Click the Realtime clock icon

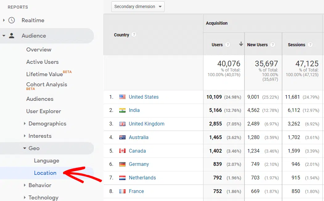point(11,20)
